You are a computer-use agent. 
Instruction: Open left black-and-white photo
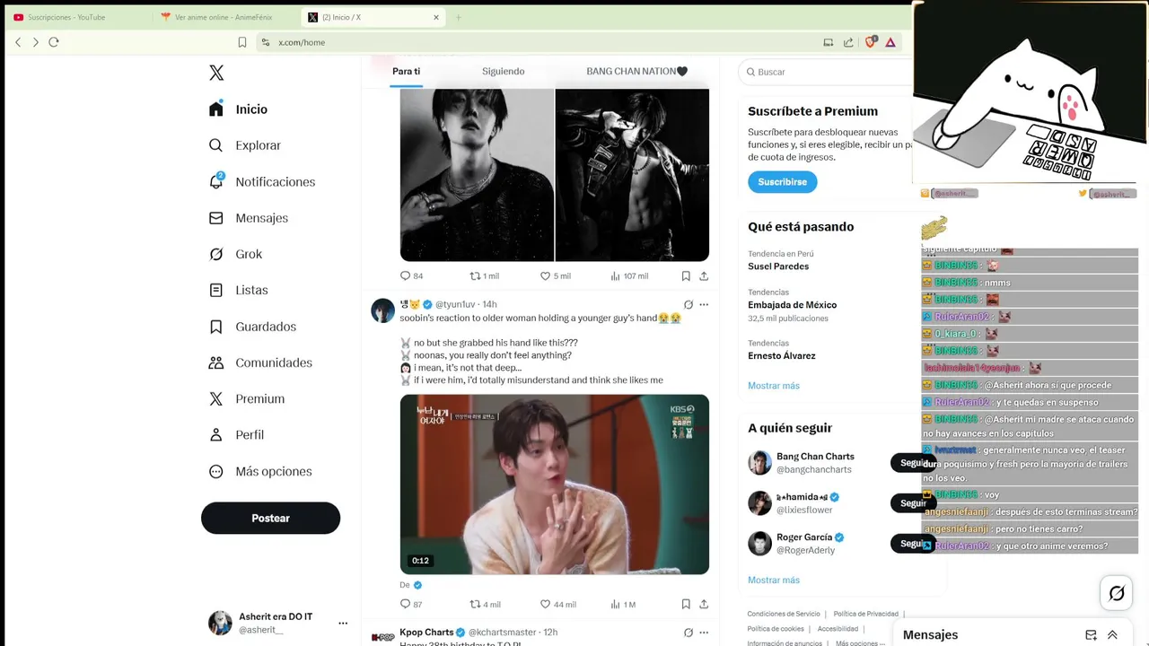coord(477,175)
